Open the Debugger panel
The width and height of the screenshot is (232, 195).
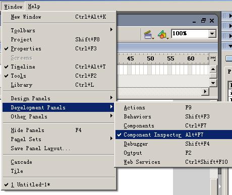point(174,144)
